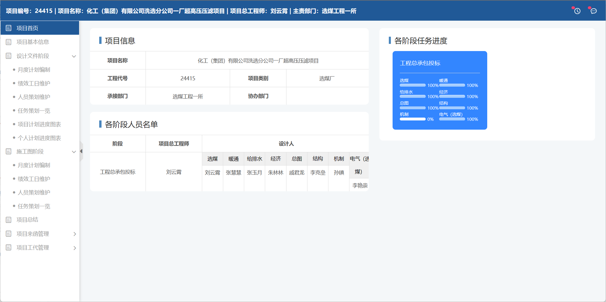This screenshot has width=606, height=302.
Task: Expand the 项目工代管理 chevron
Action: coord(75,248)
